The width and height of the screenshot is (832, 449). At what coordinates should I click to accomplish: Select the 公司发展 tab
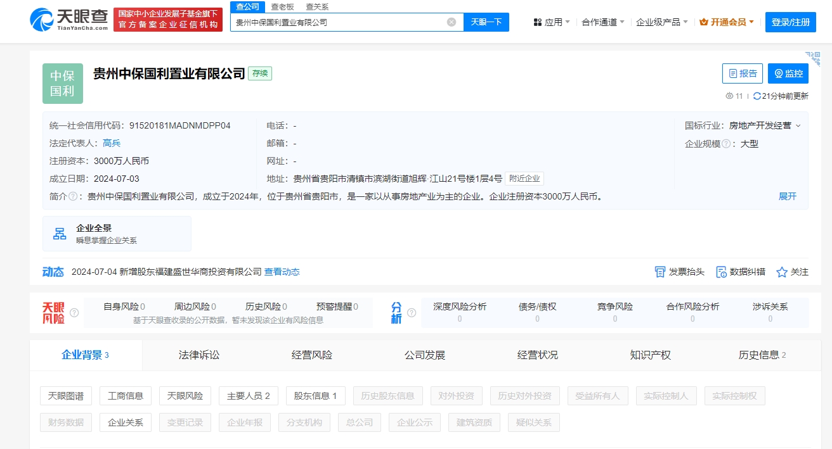coord(425,355)
